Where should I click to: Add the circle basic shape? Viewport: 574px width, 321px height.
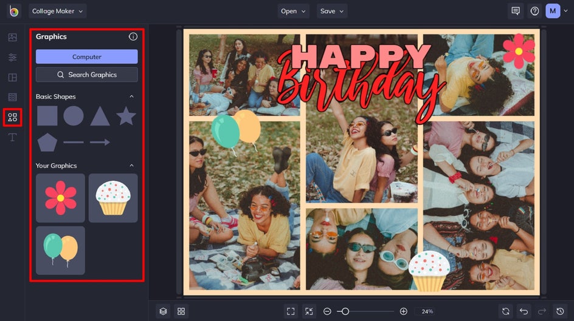click(73, 116)
